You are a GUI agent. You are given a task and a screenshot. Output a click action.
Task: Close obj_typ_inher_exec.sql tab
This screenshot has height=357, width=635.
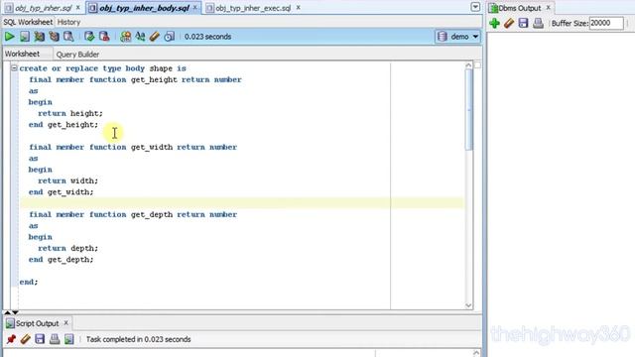298,7
